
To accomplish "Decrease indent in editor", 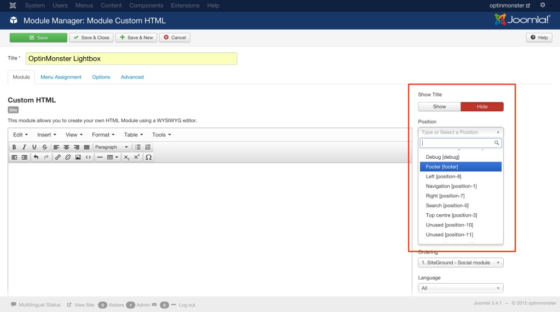I will 14,157.
